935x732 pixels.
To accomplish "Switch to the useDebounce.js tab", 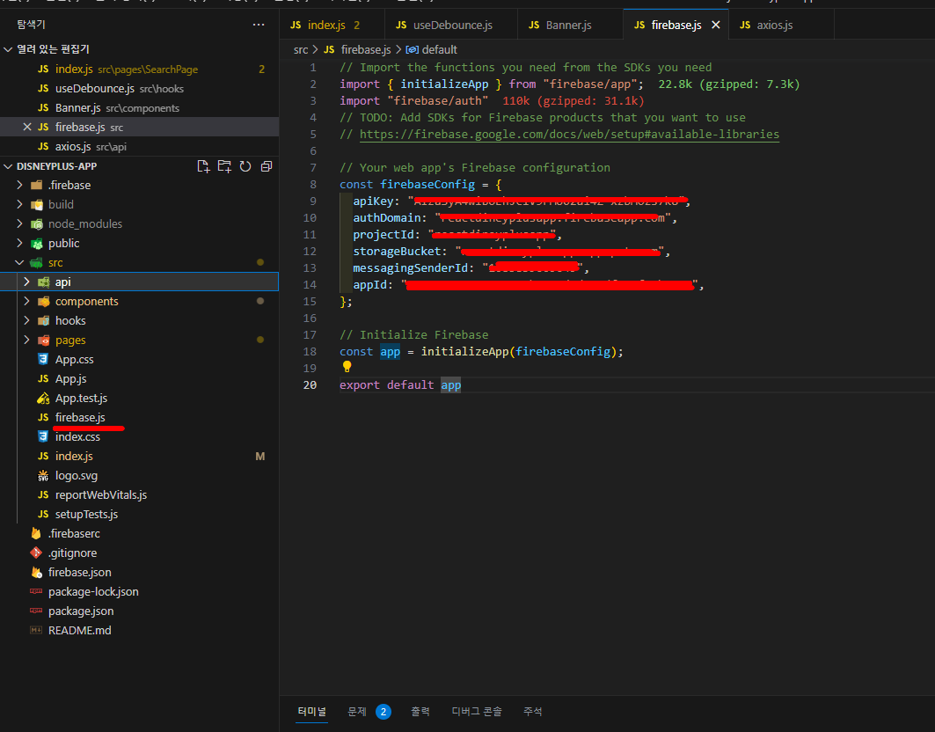I will 452,25.
